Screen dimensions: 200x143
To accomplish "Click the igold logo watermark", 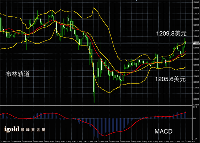I will pyautogui.click(x=12, y=129).
